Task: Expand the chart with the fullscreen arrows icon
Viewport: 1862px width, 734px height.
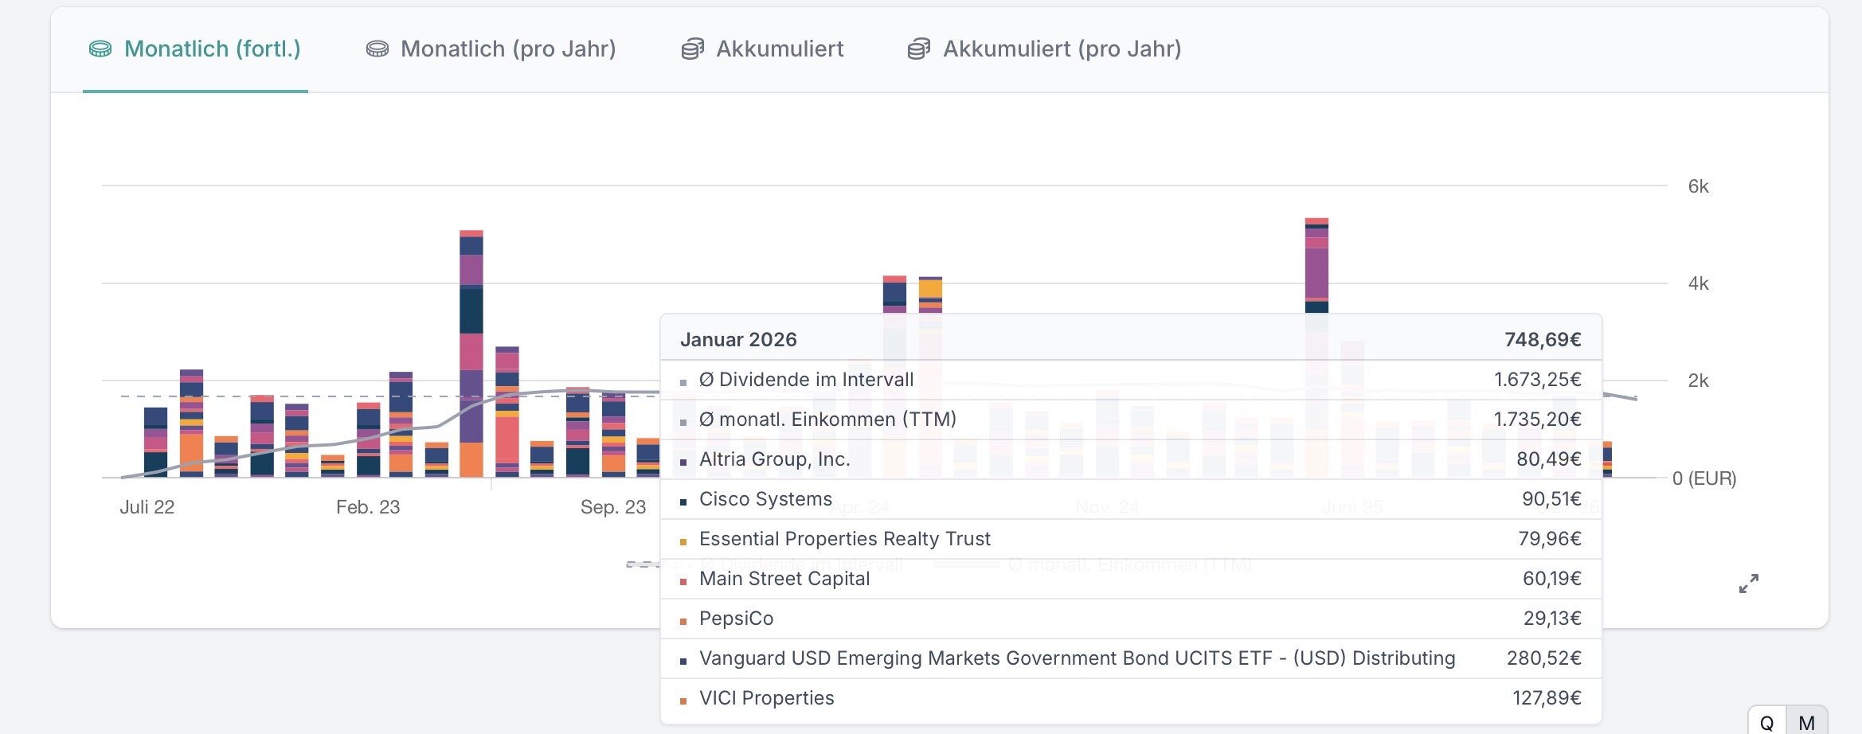Action: click(1748, 584)
